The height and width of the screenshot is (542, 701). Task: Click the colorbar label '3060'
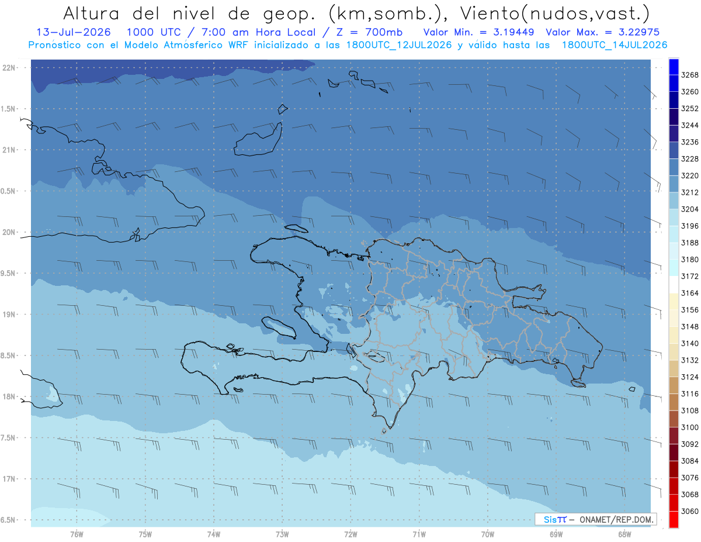[x=690, y=511]
